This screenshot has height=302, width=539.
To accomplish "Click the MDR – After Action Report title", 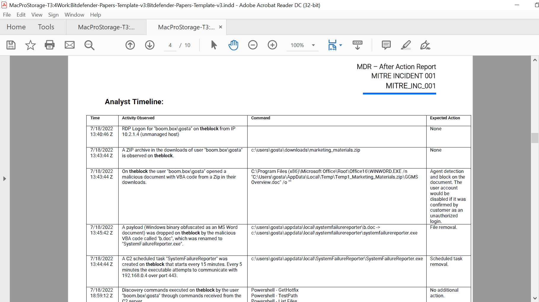I will point(396,67).
